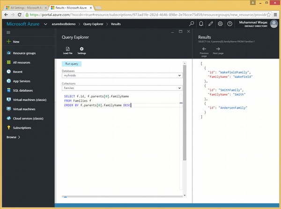Expand the Databases dropdown
Image resolution: width=281 pixels, height=209 pixels.
[179, 75]
